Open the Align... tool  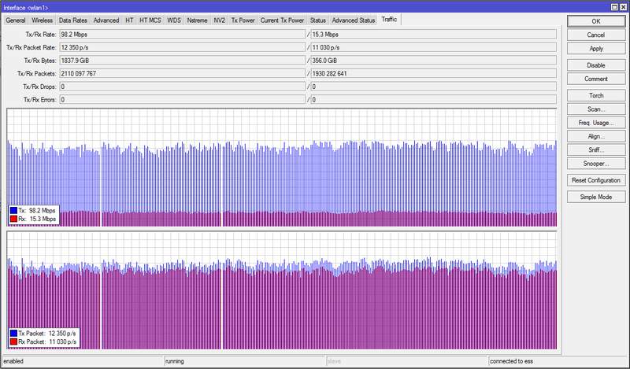click(x=596, y=137)
